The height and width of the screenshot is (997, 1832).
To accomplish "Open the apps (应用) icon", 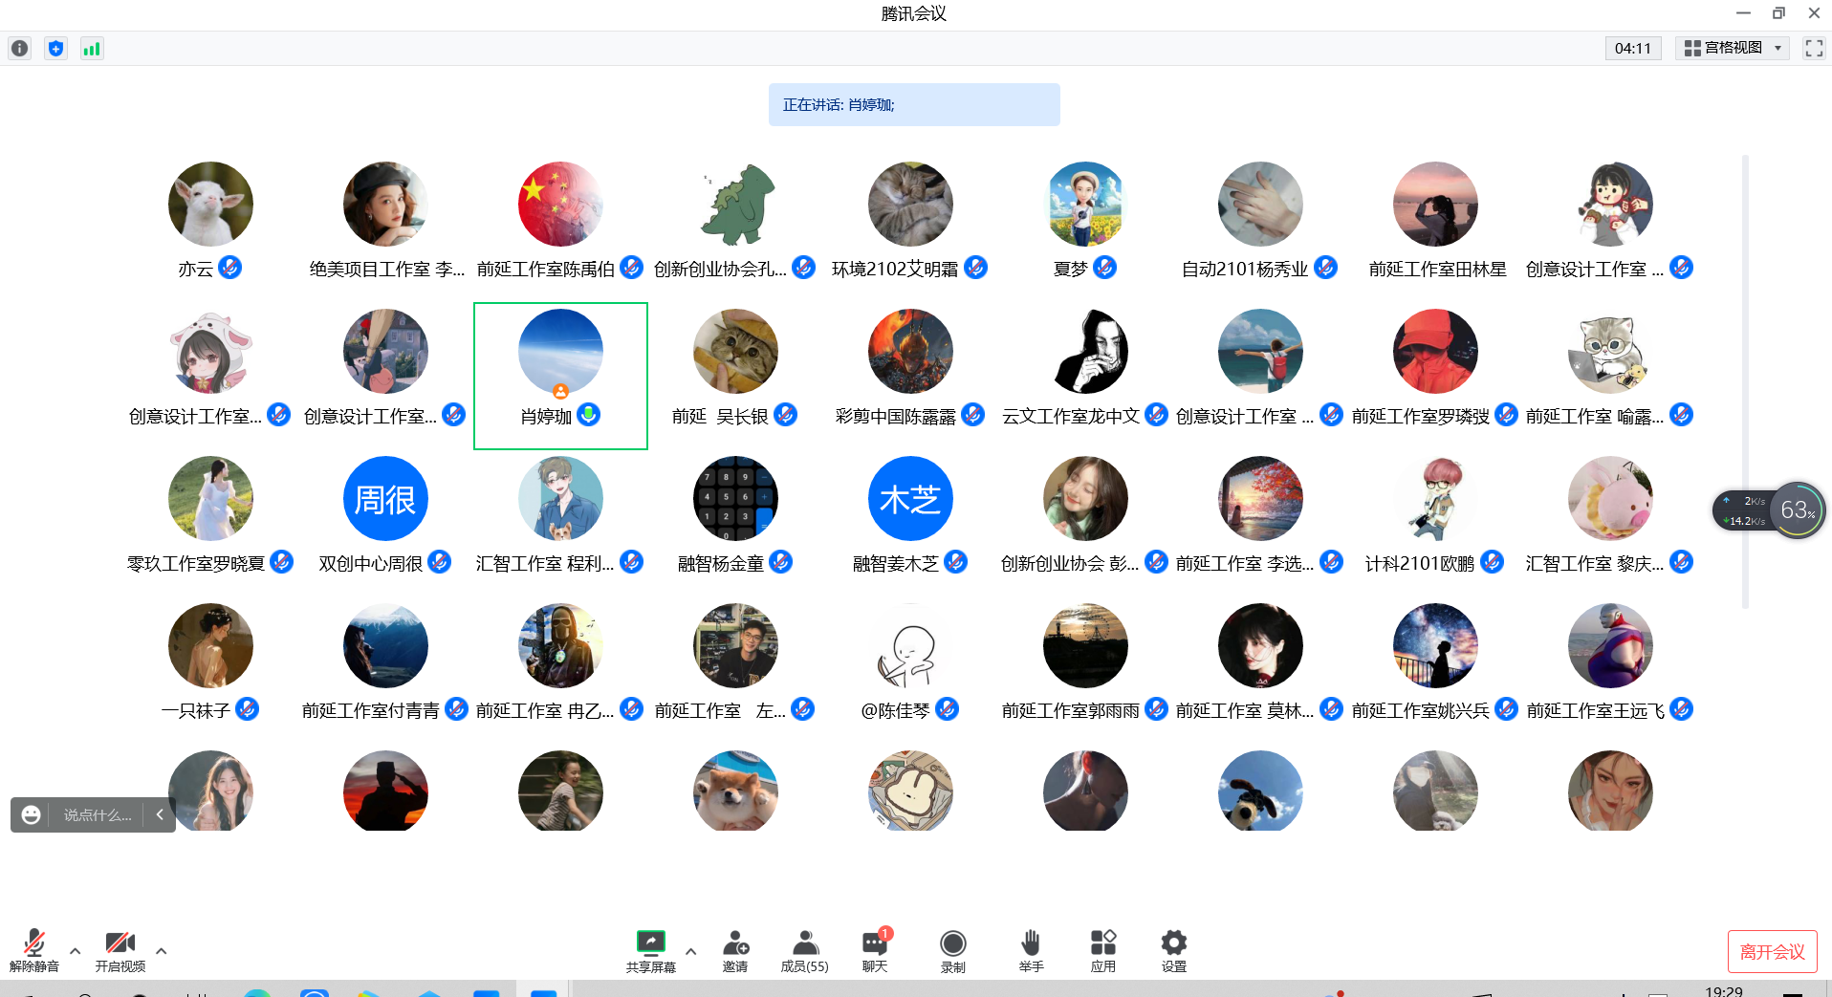I will pos(1102,950).
